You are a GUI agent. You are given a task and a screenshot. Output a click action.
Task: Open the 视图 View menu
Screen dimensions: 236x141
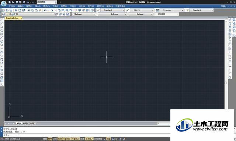(x=29, y=6)
